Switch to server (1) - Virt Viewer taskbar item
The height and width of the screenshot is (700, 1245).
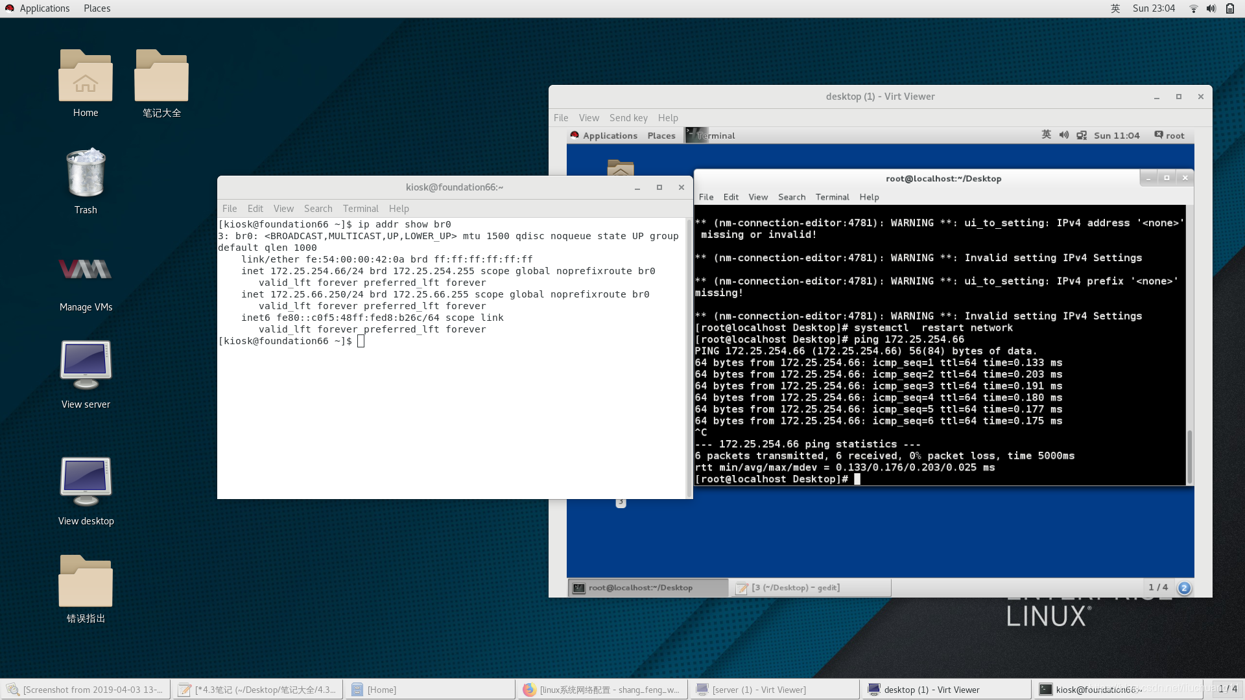point(774,690)
